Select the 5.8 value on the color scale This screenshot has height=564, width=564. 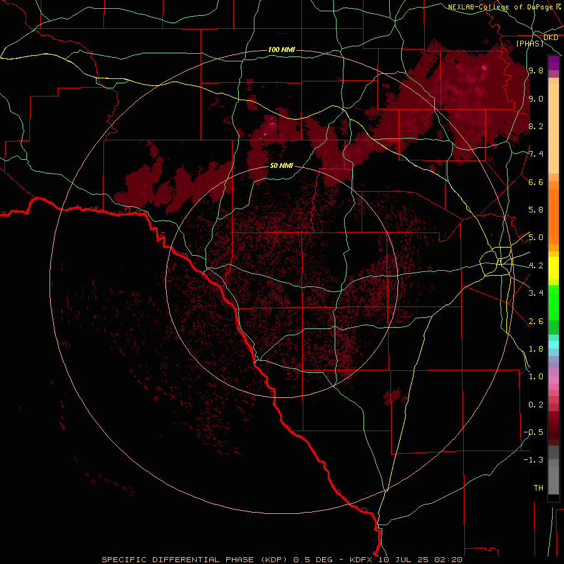pyautogui.click(x=536, y=210)
